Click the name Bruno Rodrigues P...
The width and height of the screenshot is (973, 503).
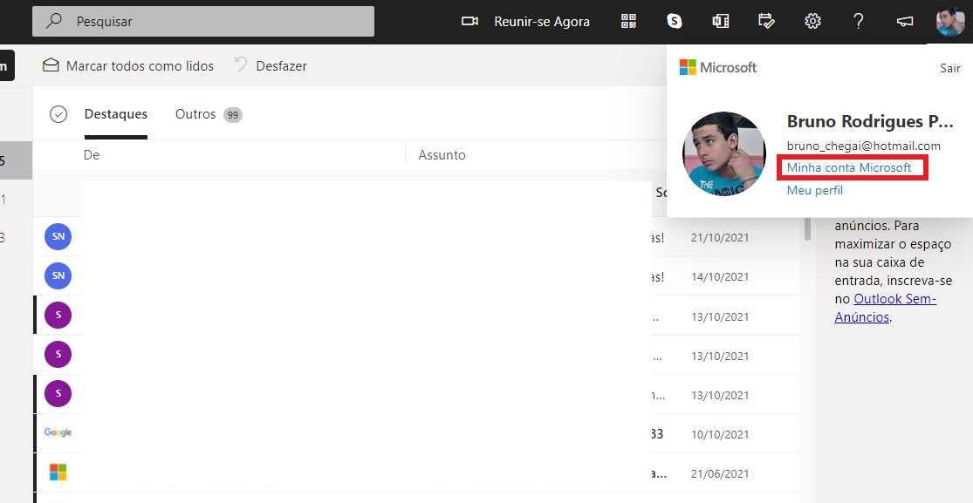pos(870,121)
